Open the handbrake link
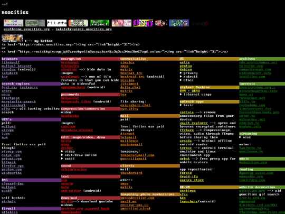This screenshot has height=214, width=285. [x=70, y=116]
